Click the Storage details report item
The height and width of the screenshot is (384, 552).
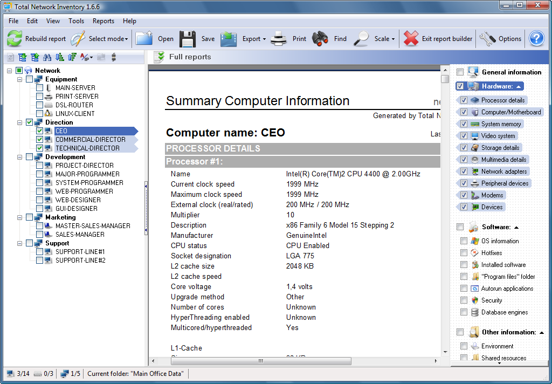click(x=500, y=148)
